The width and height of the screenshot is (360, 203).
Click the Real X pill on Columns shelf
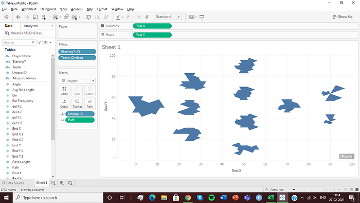tap(152, 26)
